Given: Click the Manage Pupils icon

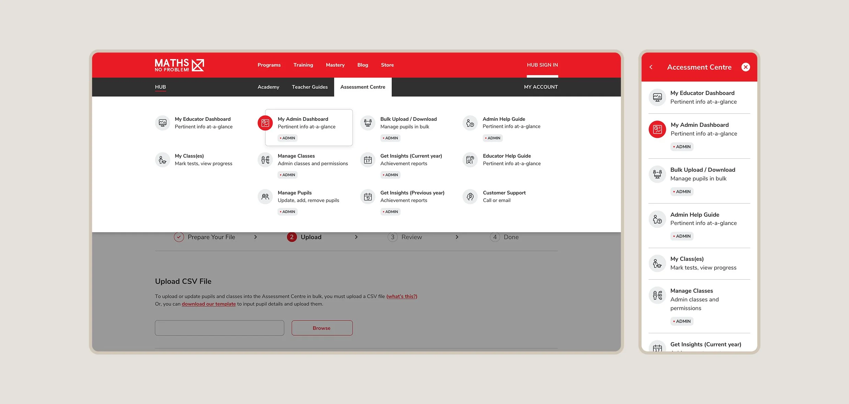Looking at the screenshot, I should coord(265,197).
